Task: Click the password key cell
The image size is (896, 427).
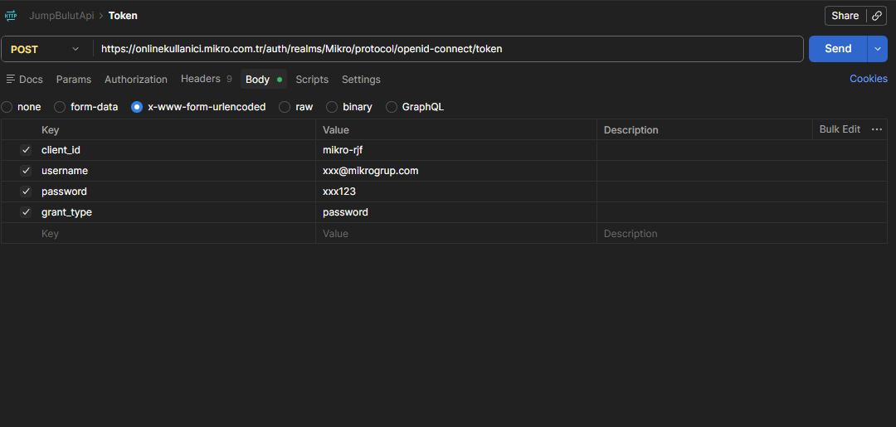Action: pos(178,192)
